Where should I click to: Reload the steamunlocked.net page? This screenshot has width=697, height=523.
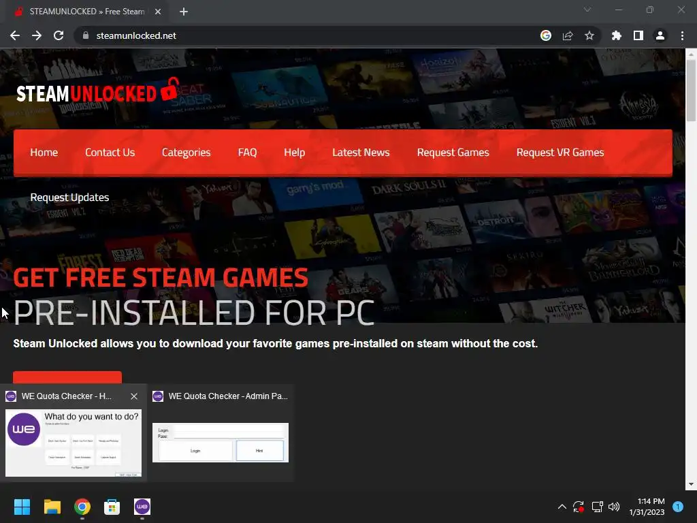(x=59, y=35)
